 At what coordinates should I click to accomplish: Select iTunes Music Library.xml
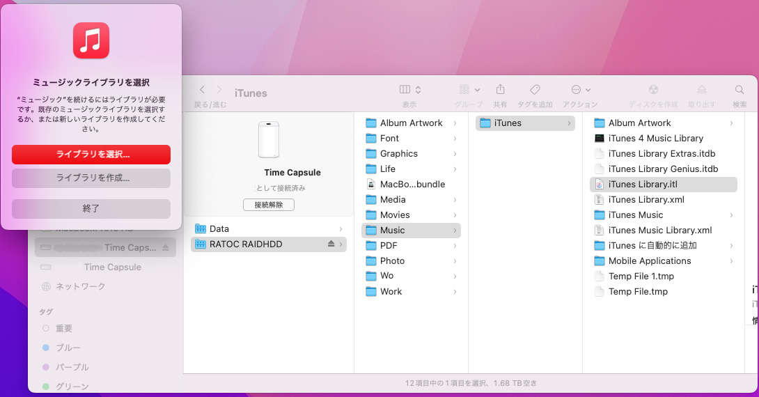(x=663, y=231)
